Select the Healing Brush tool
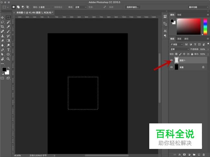 tap(2, 31)
